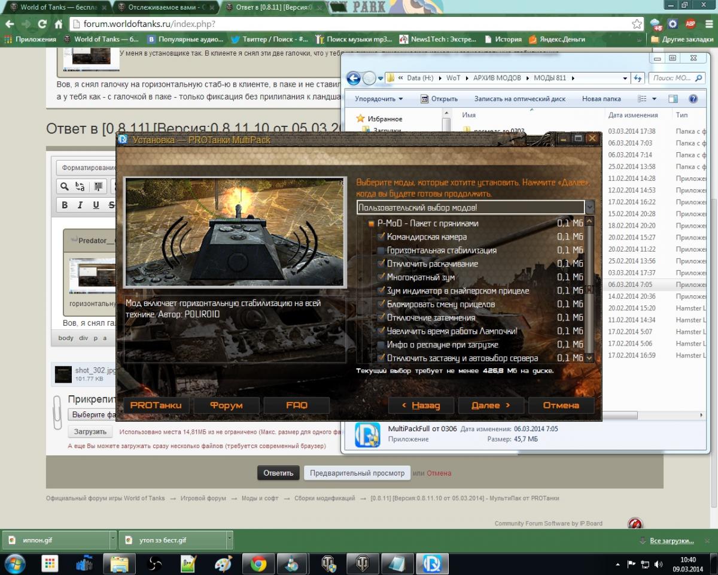Open the 'Популярные аудио' bookmark
This screenshot has width=718, height=575.
pos(184,40)
